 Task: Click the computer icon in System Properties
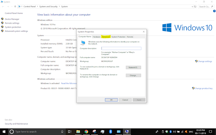click(83, 43)
